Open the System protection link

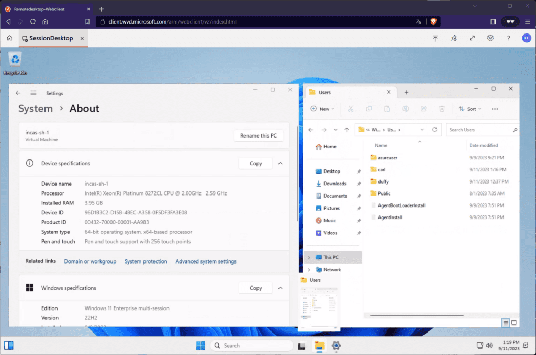[x=146, y=261]
